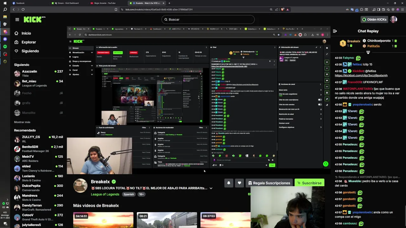Screen dimensions: 406x228
Task: Click the notification bell button
Action: 229,183
